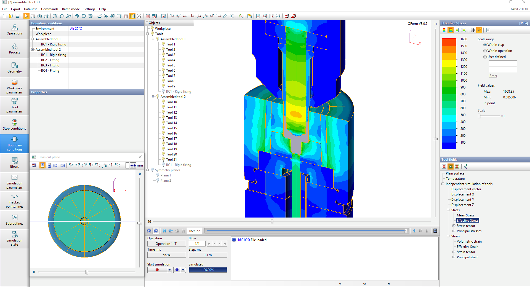
Task: Click the Scale slider handle
Action: (x=479, y=116)
